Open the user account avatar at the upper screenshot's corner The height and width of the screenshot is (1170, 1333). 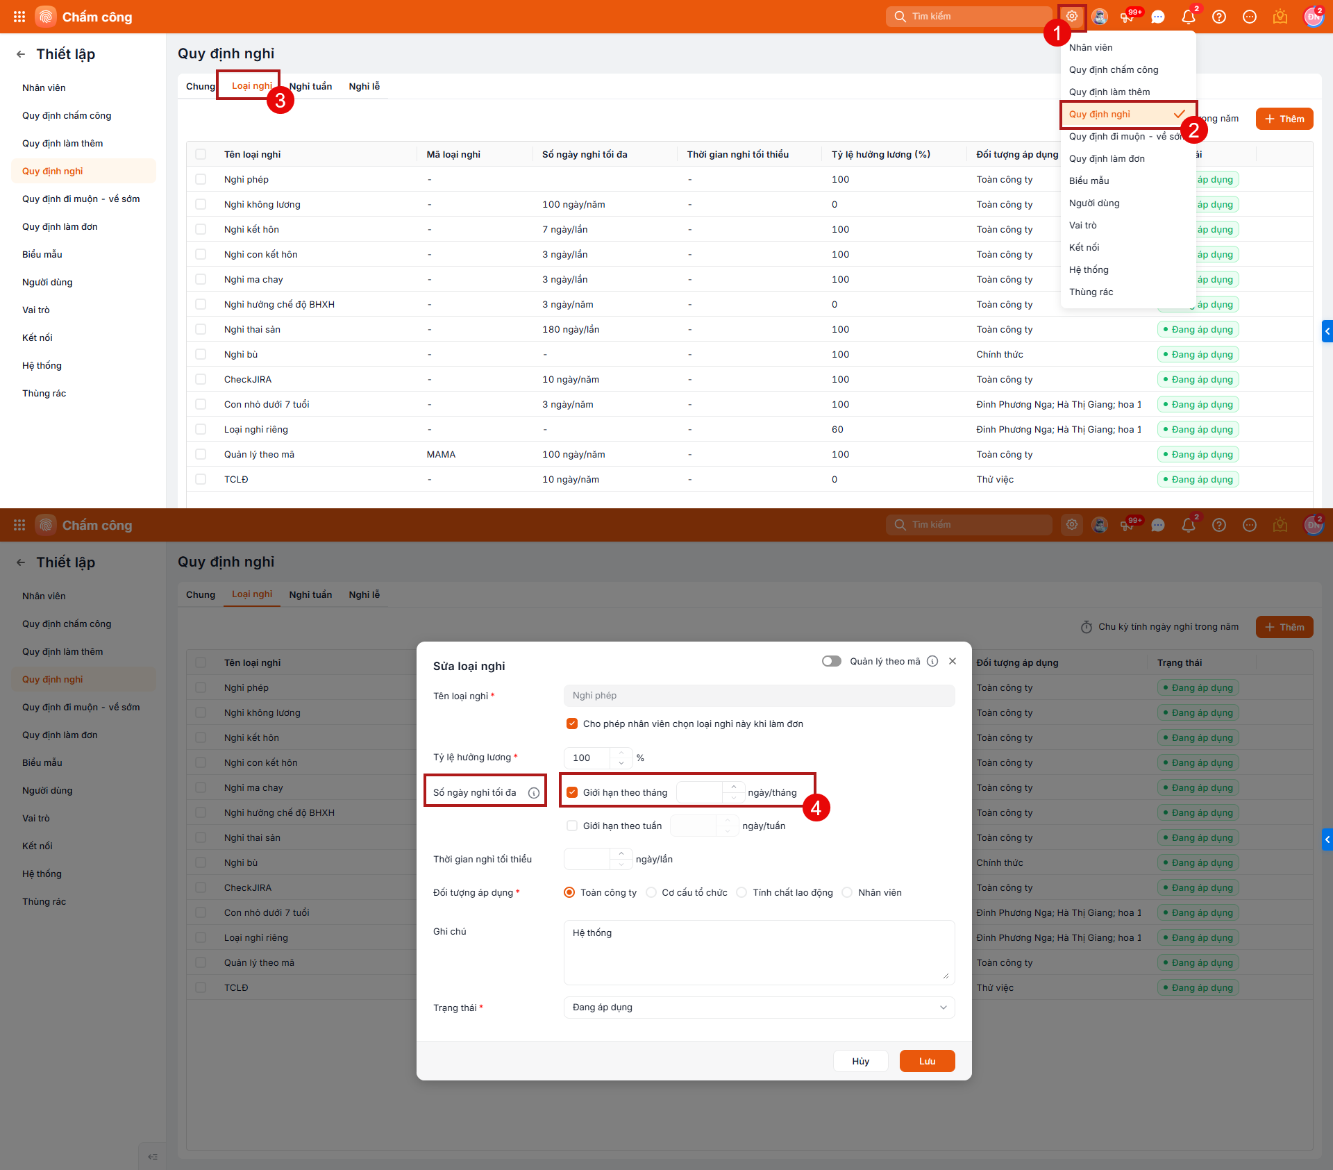coord(1314,17)
